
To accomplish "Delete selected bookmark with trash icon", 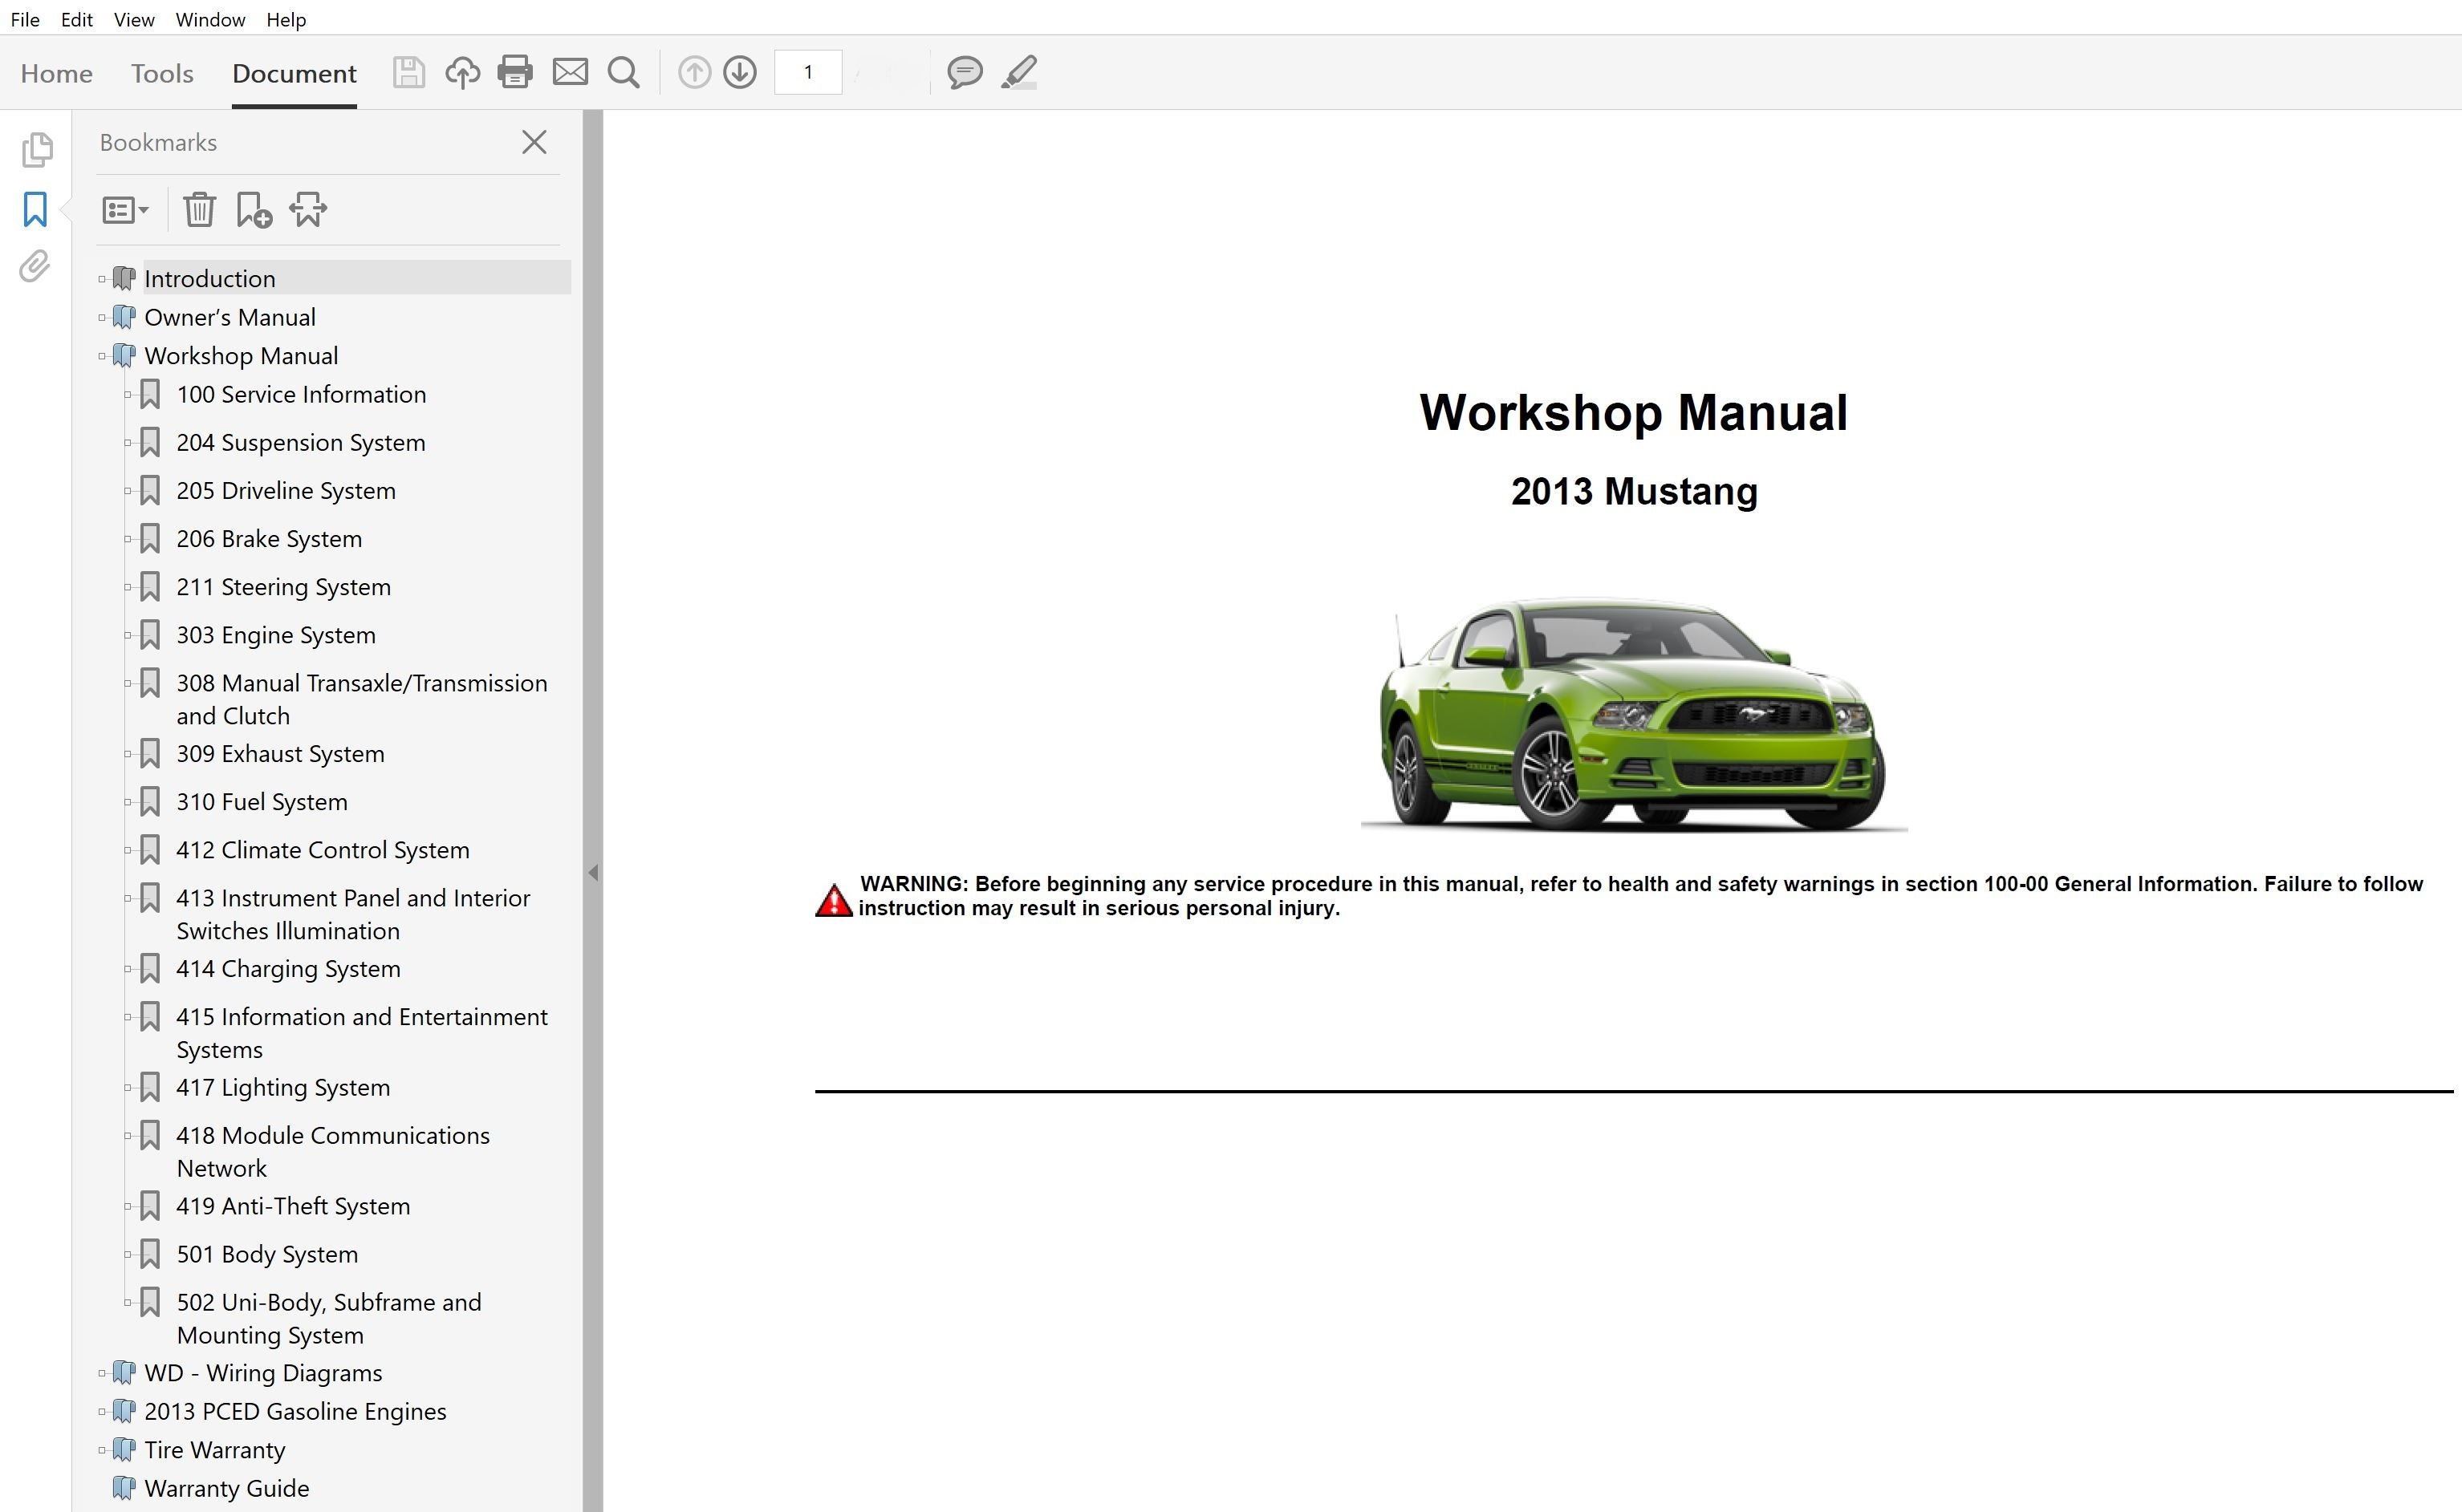I will (x=199, y=210).
